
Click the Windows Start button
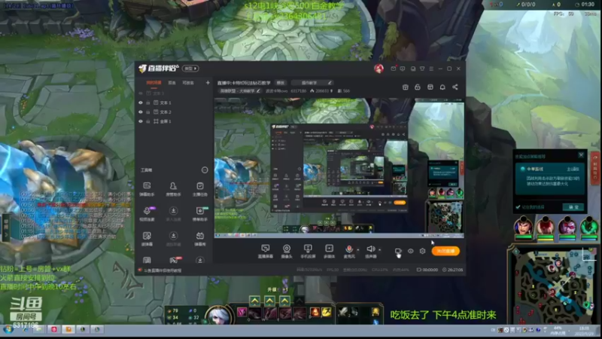(x=8, y=330)
